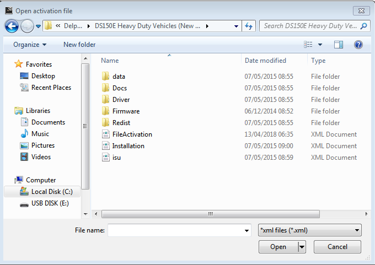This screenshot has height=265, width=375.
Task: Open the help question mark icon
Action: coord(358,45)
